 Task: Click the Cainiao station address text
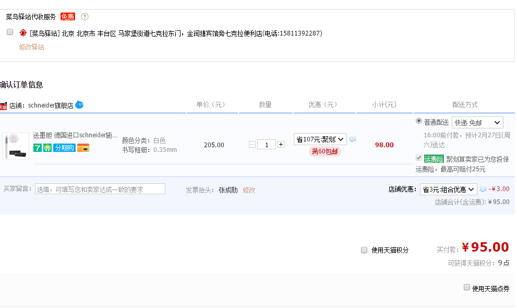pos(176,33)
